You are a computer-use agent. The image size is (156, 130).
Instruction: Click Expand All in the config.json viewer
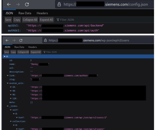[x=47, y=20]
